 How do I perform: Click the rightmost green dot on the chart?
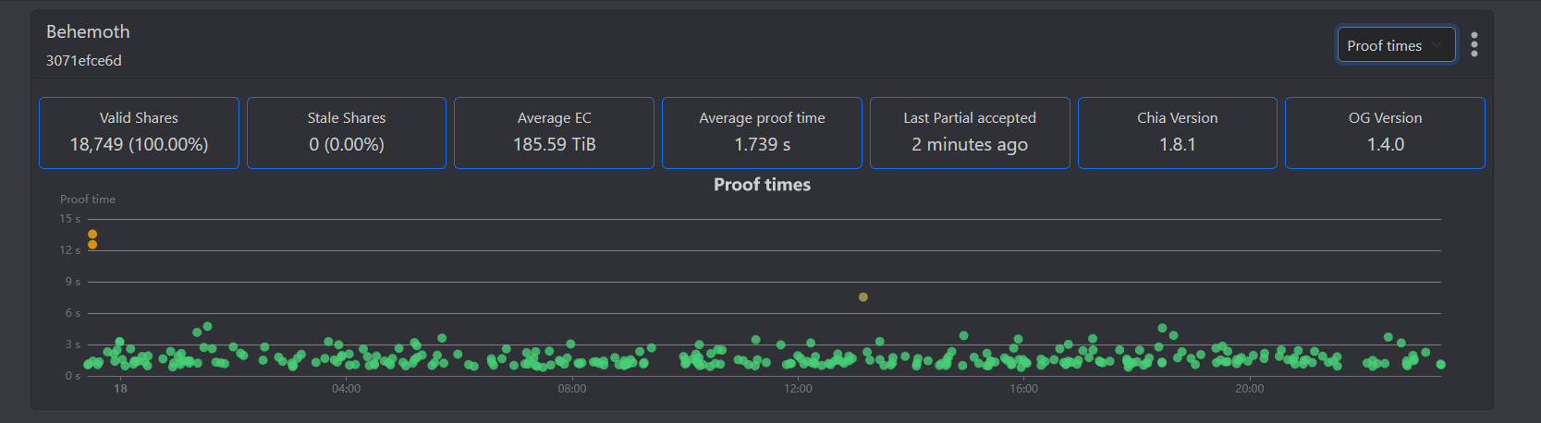click(1440, 365)
